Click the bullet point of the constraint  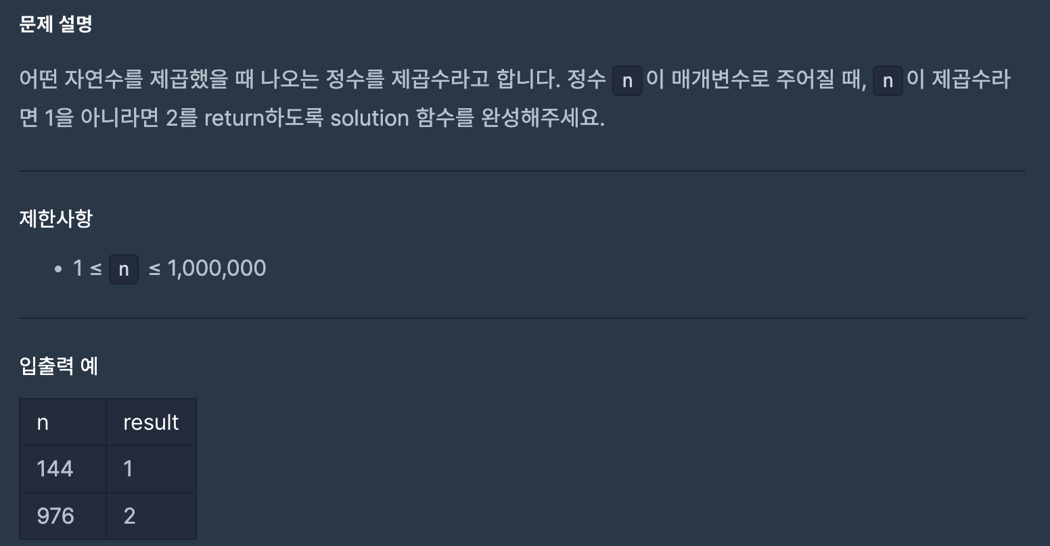58,269
